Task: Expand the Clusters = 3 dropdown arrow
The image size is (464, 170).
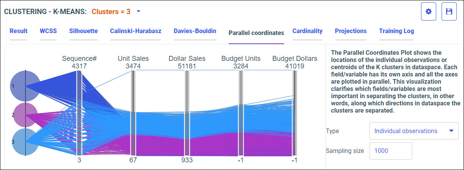Action: [x=138, y=11]
